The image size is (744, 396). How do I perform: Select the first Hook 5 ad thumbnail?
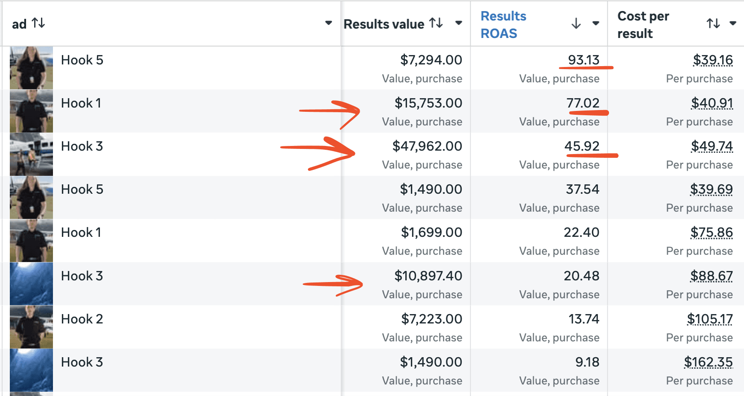[32, 68]
